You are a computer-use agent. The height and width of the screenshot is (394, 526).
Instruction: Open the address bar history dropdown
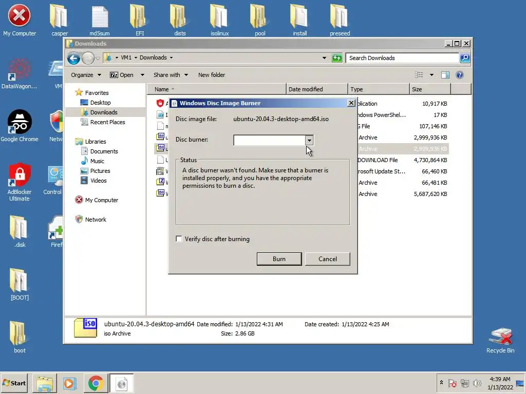(324, 58)
